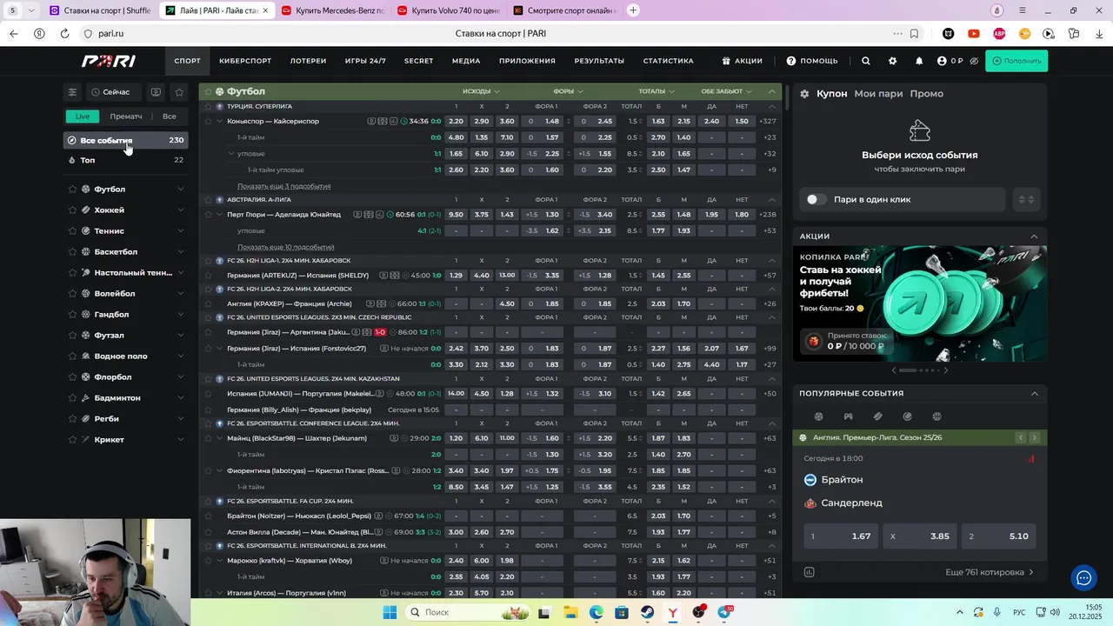Bookmark page with address bar icon
1113x626 pixels.
914,33
